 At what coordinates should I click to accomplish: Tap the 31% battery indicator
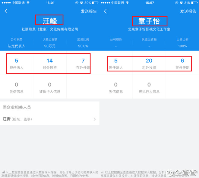(x=191, y=3)
